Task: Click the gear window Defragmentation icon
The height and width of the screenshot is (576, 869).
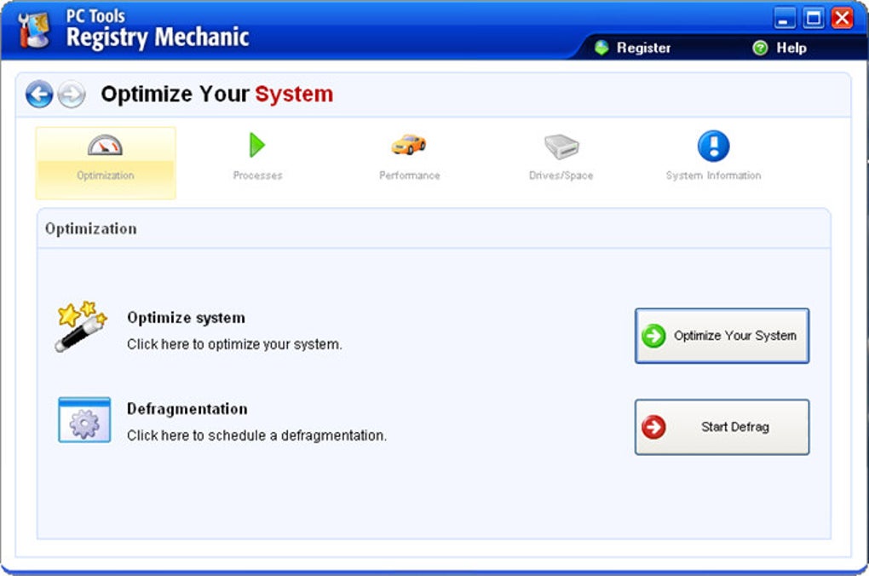Action: click(84, 420)
